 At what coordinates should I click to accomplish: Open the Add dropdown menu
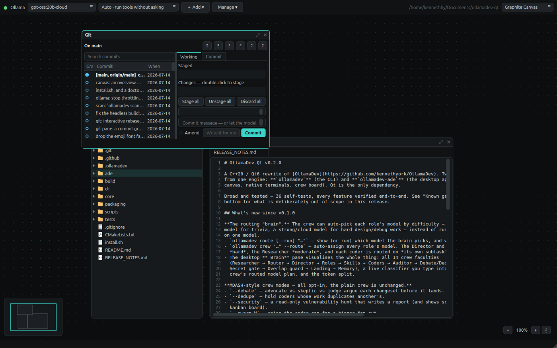point(195,7)
